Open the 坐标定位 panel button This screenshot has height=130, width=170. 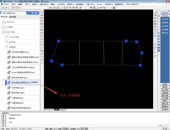pyautogui.click(x=165, y=13)
